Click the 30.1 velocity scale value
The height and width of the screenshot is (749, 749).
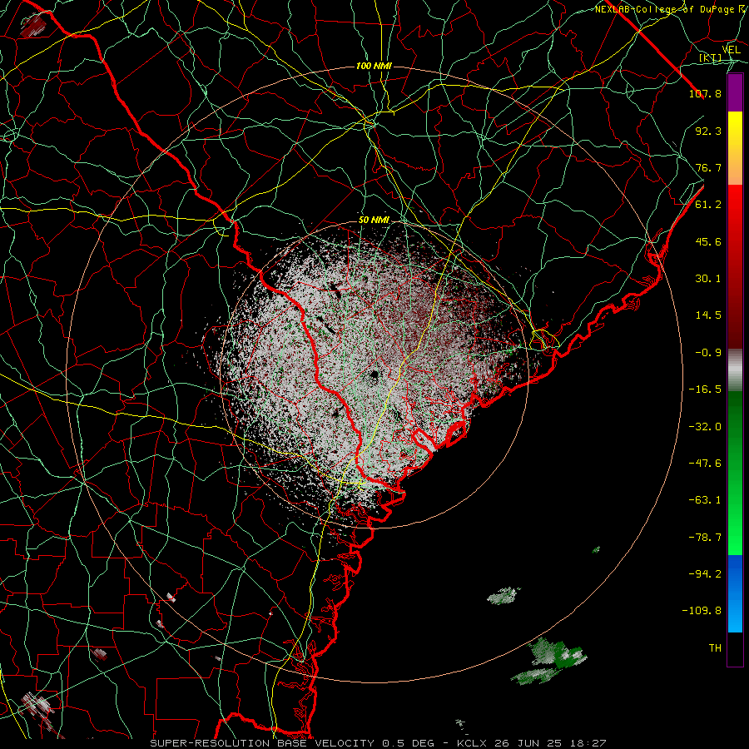(708, 279)
